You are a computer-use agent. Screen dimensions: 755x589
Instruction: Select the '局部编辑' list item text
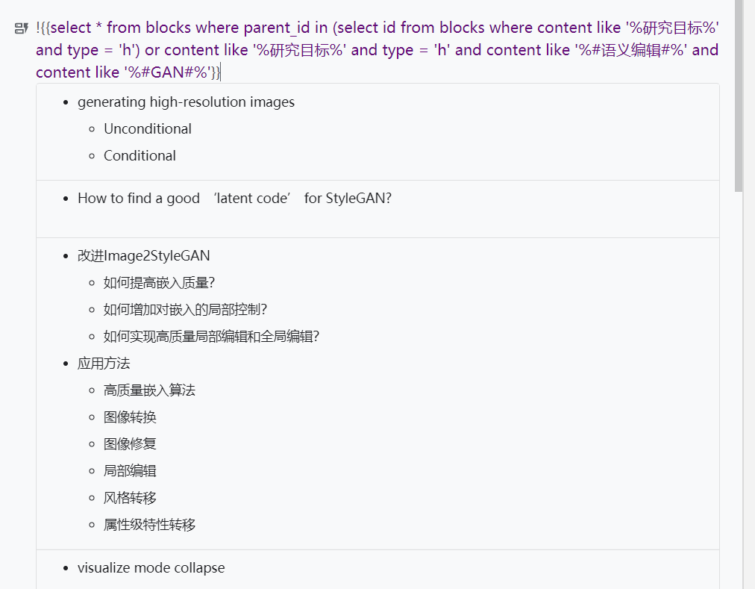pyautogui.click(x=130, y=471)
